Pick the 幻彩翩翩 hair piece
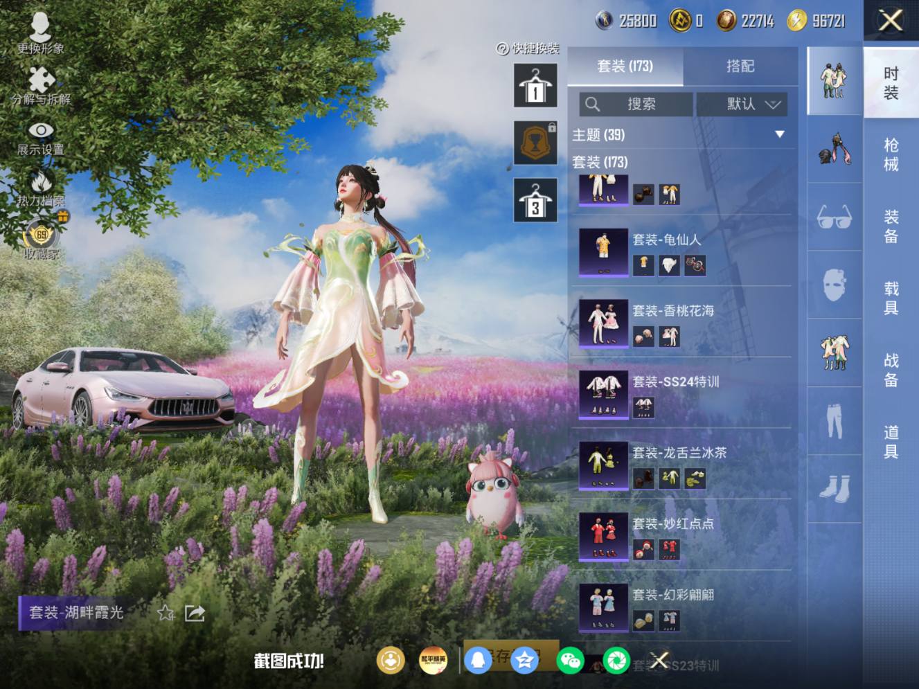 pyautogui.click(x=643, y=620)
